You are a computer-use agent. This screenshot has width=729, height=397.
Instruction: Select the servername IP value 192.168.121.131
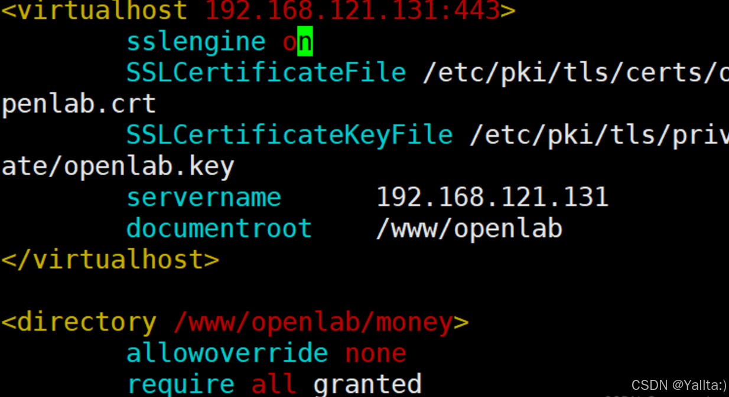coord(492,196)
